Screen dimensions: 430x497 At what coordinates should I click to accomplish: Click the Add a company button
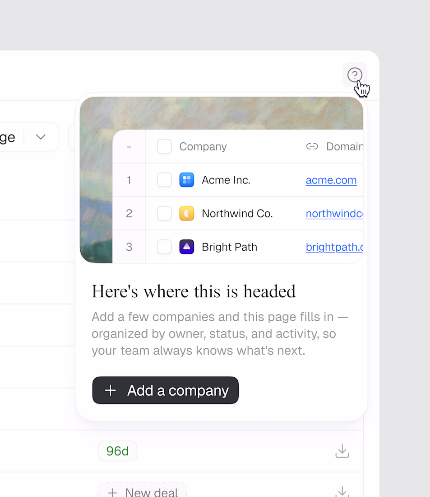(165, 390)
